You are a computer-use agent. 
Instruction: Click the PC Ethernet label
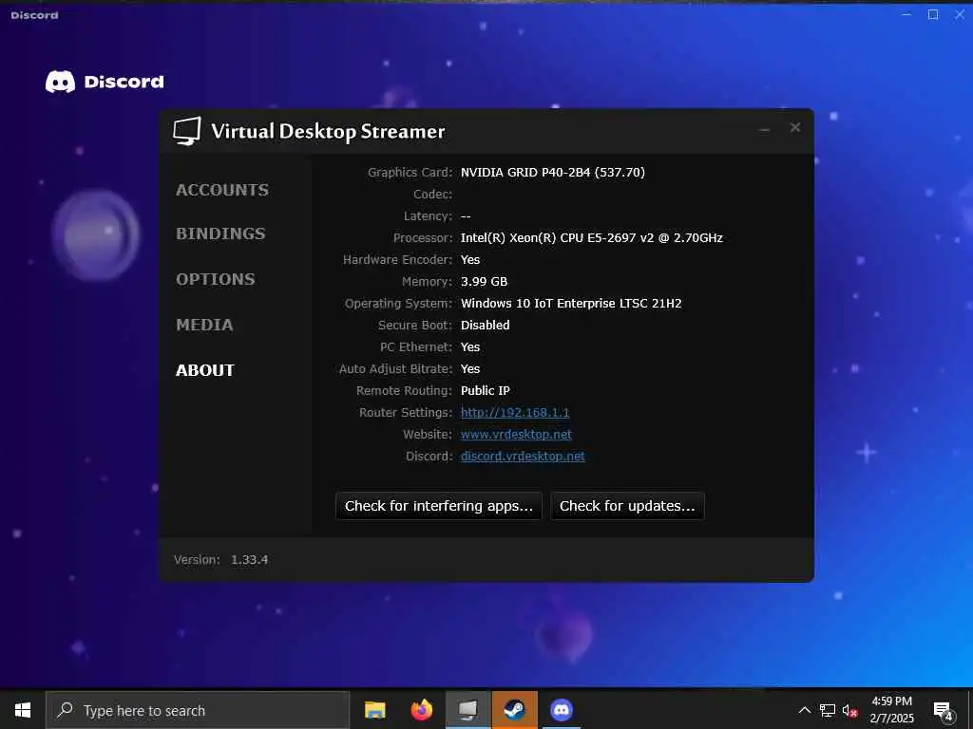point(416,347)
